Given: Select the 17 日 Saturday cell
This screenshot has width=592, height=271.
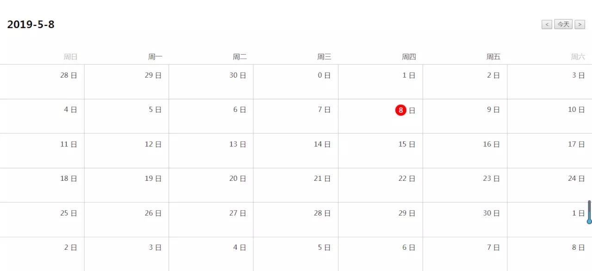Looking at the screenshot, I should [549, 151].
